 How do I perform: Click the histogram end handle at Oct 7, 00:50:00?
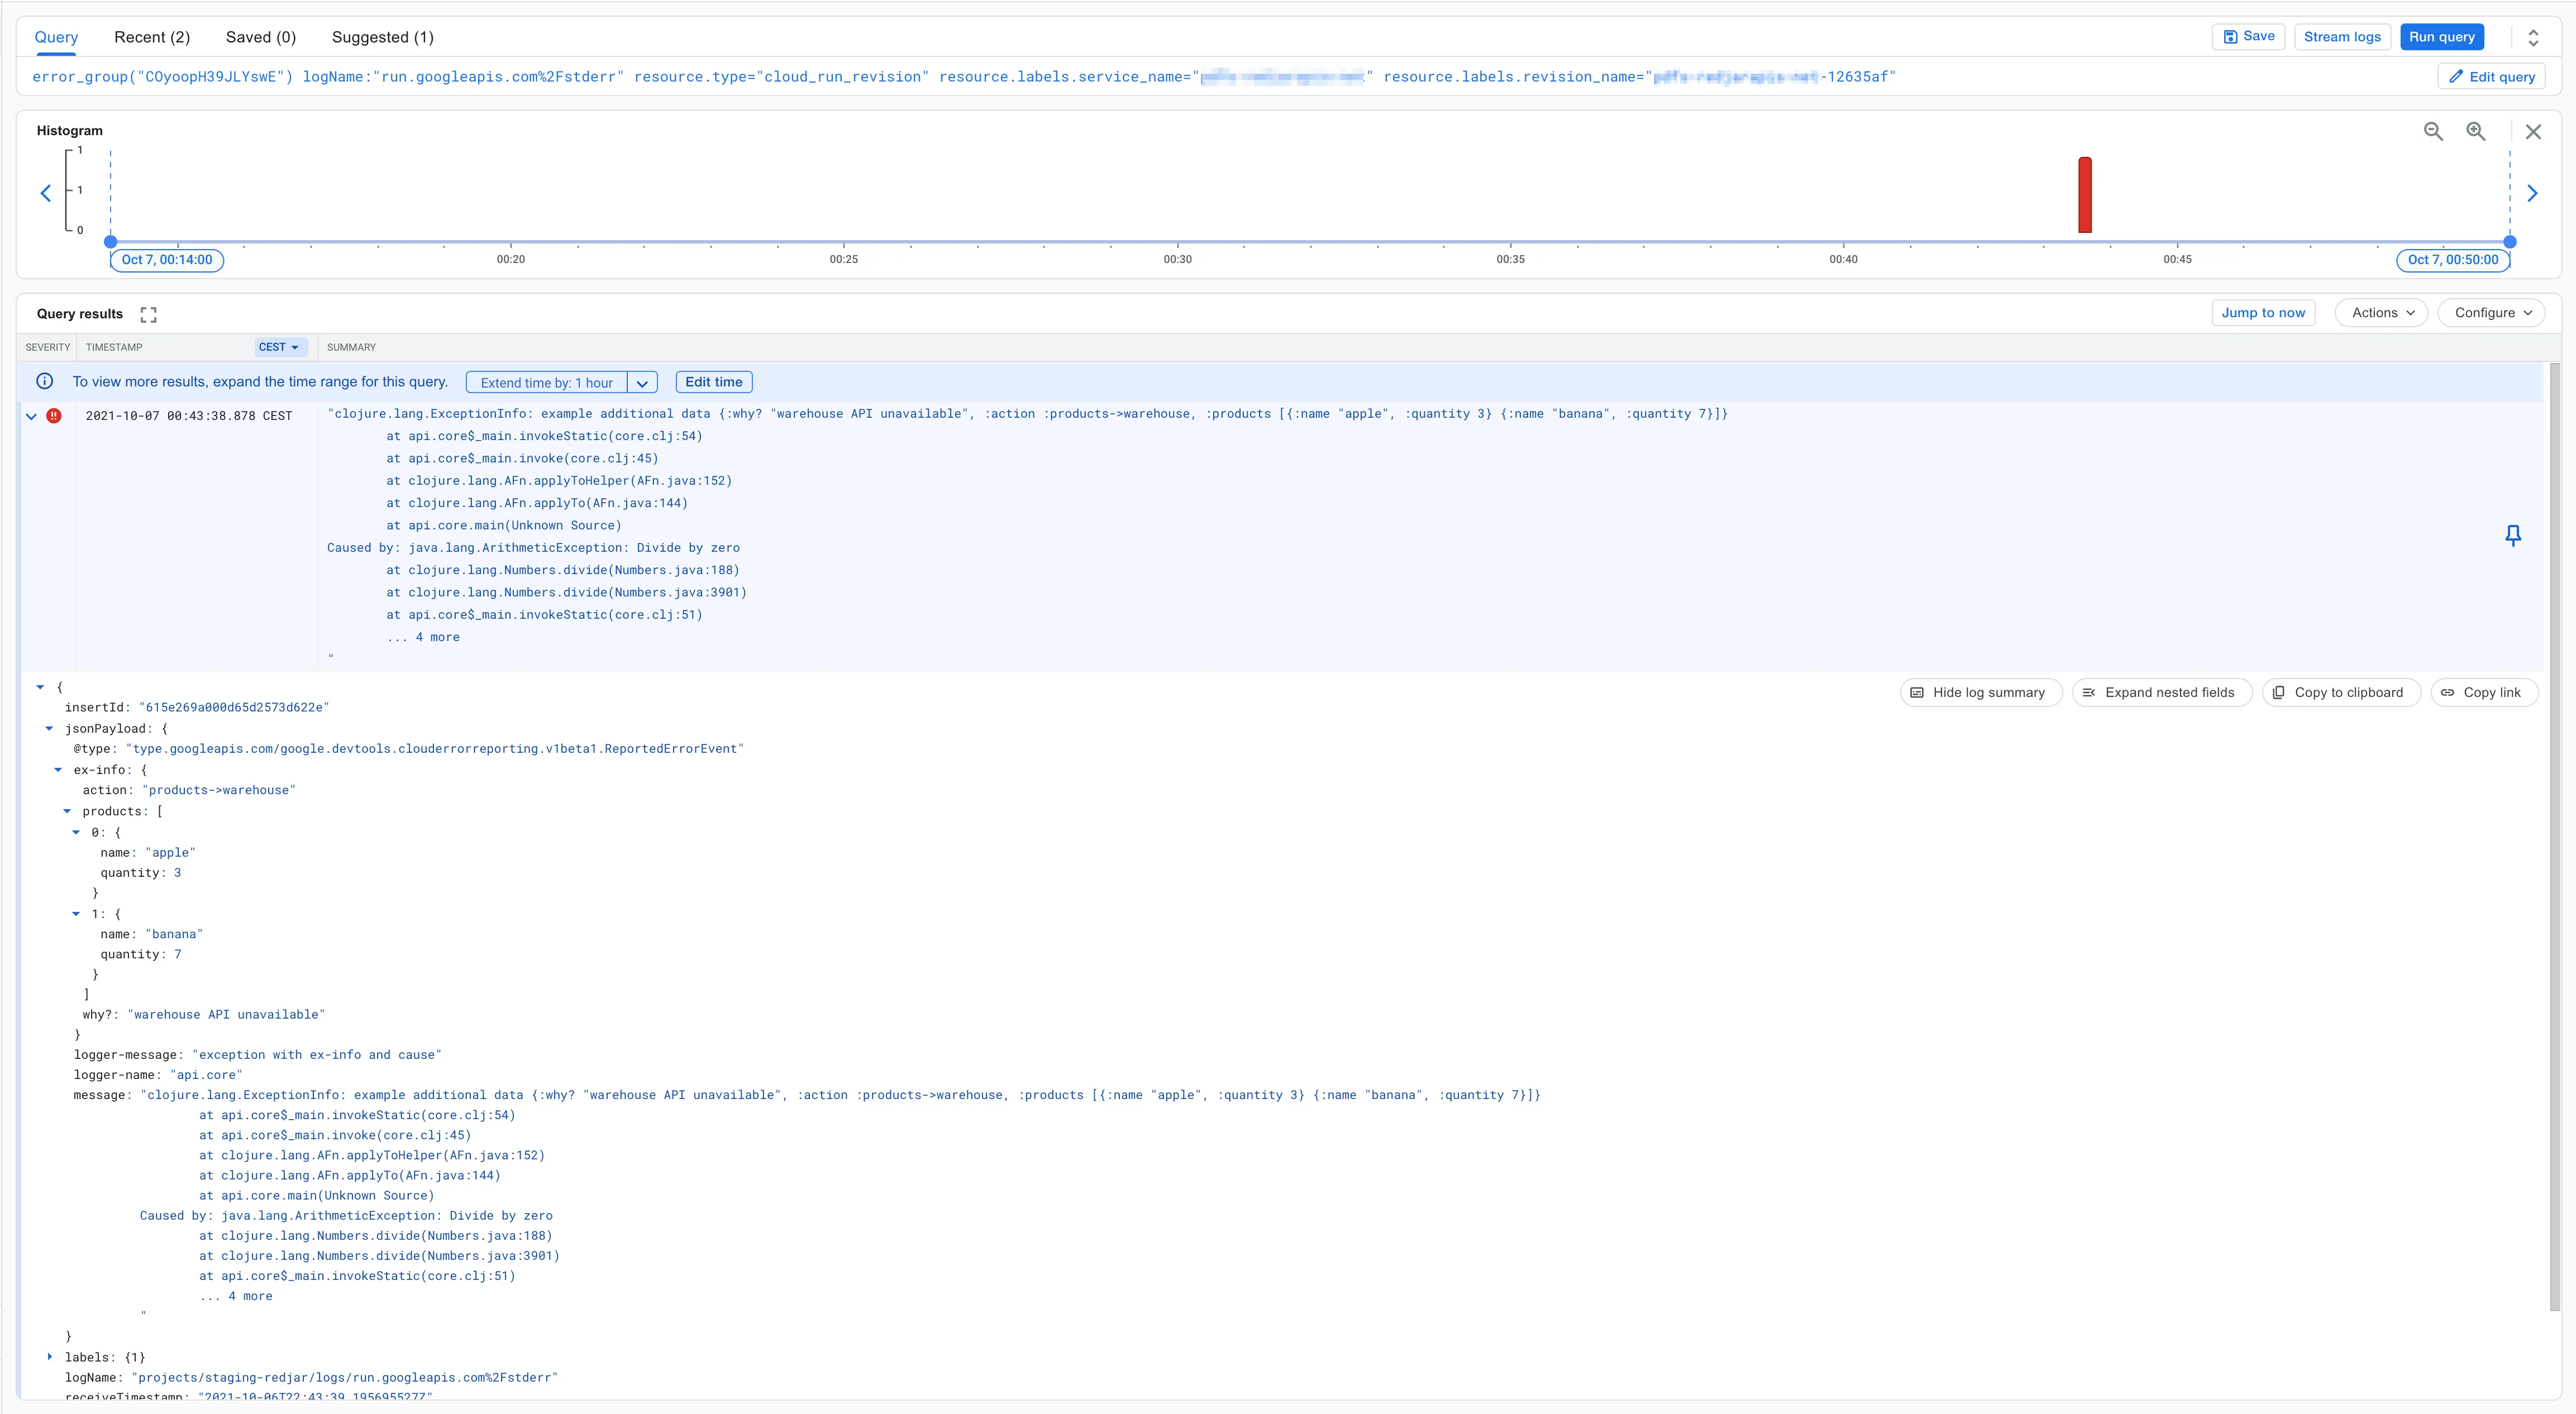pos(2509,241)
